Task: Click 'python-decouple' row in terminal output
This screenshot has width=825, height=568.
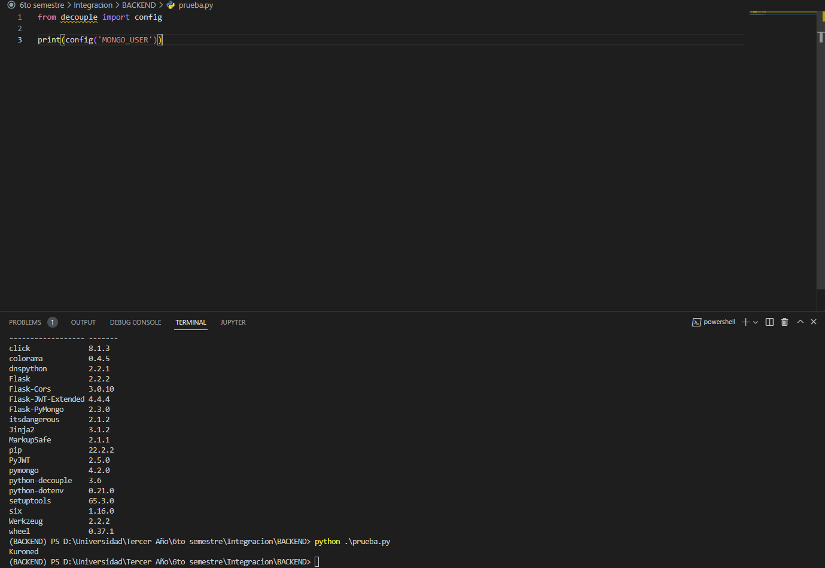Action: point(55,481)
